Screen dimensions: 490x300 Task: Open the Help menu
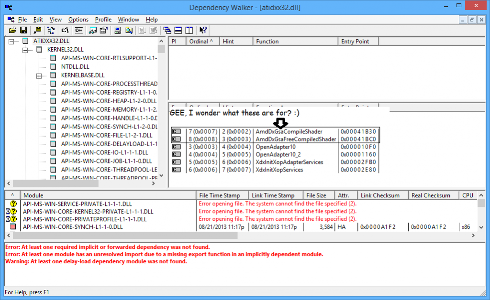[x=152, y=19]
